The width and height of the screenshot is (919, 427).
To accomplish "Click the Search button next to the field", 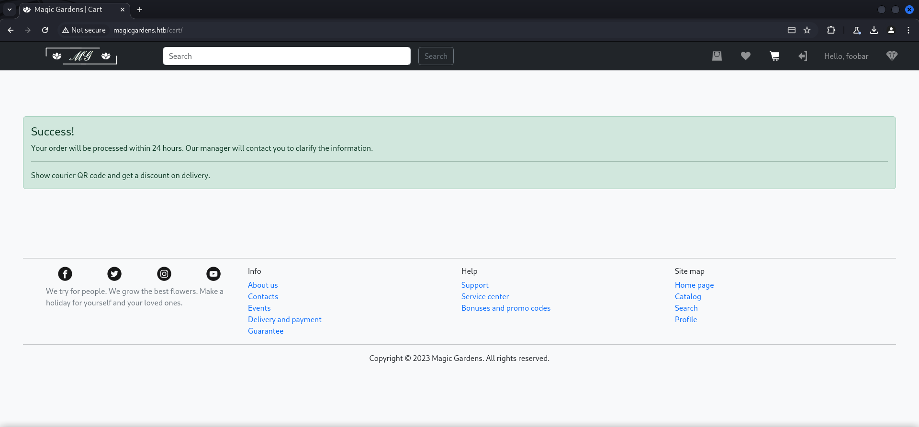I will (436, 56).
